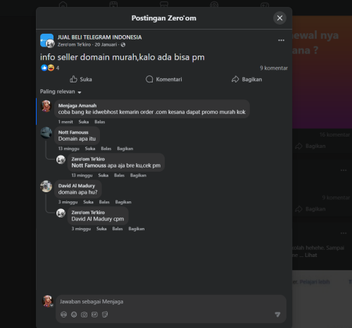This screenshot has width=352, height=328.
Task: Open the post options three-dot menu
Action: point(281,40)
